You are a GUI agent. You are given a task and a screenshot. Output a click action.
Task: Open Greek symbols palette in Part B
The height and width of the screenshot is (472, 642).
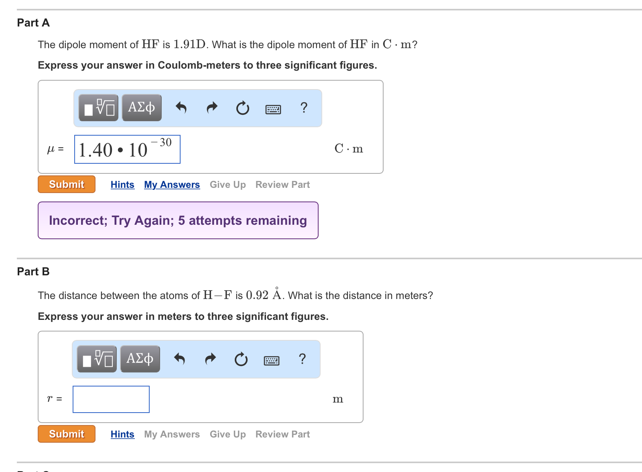pyautogui.click(x=140, y=359)
